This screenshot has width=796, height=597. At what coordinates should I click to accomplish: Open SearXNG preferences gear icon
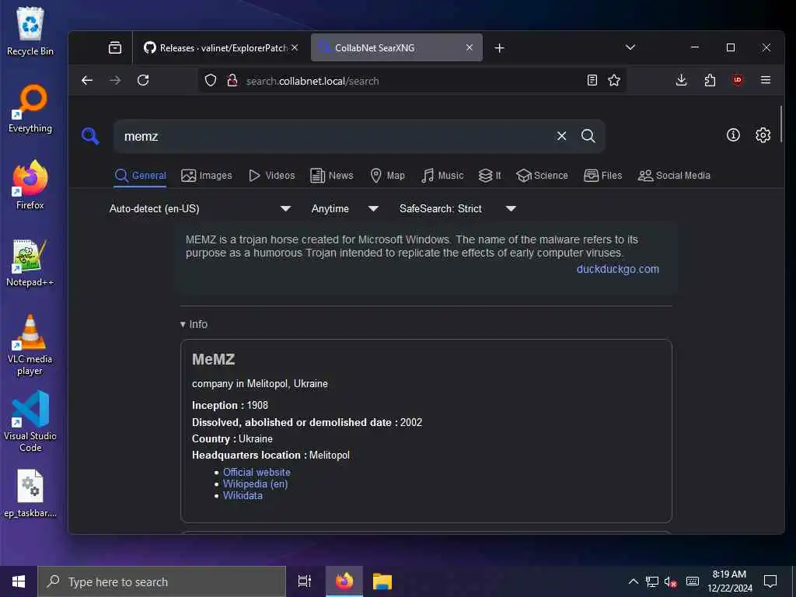tap(763, 135)
